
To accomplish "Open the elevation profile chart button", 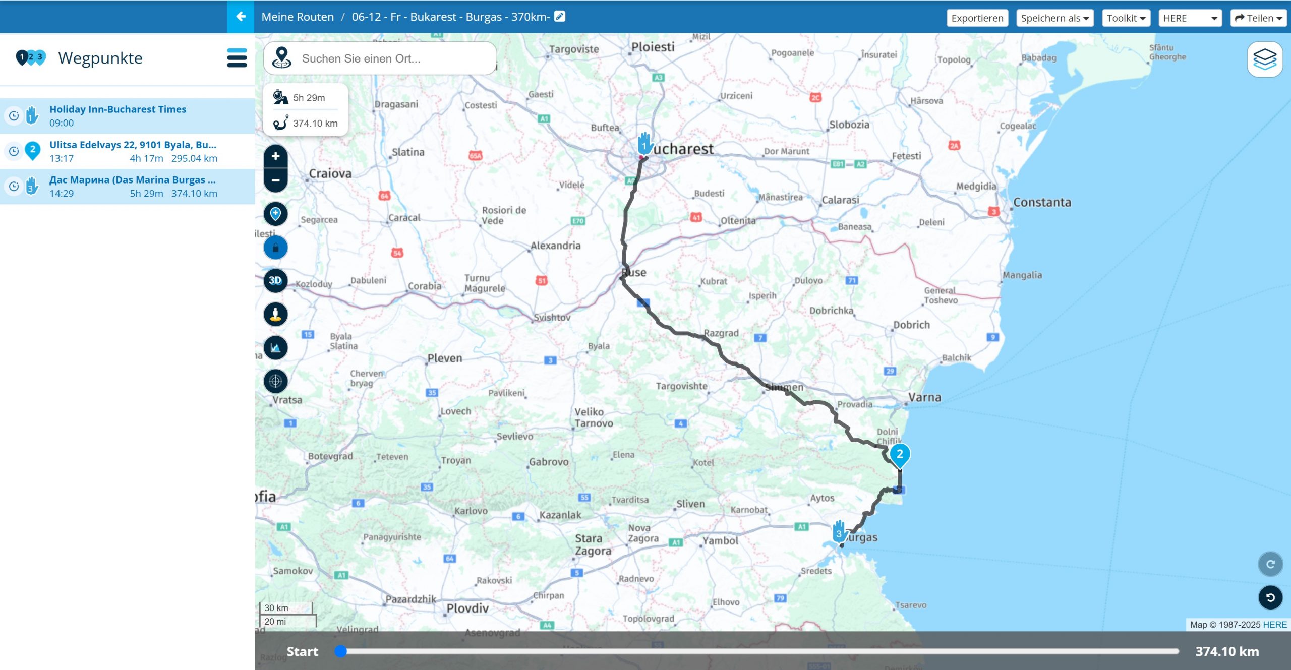I will (x=275, y=347).
